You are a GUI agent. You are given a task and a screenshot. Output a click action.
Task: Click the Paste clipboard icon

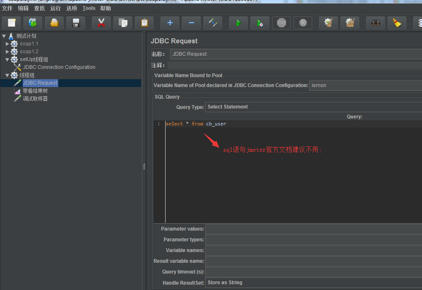tap(144, 23)
